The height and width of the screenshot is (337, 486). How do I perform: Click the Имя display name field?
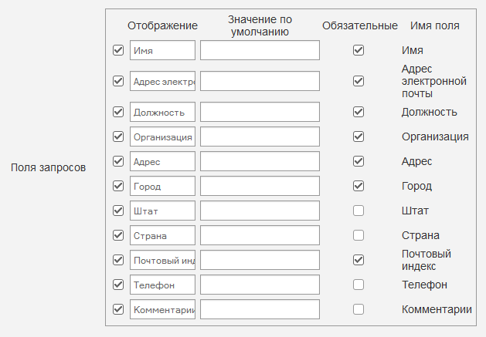tap(162, 50)
